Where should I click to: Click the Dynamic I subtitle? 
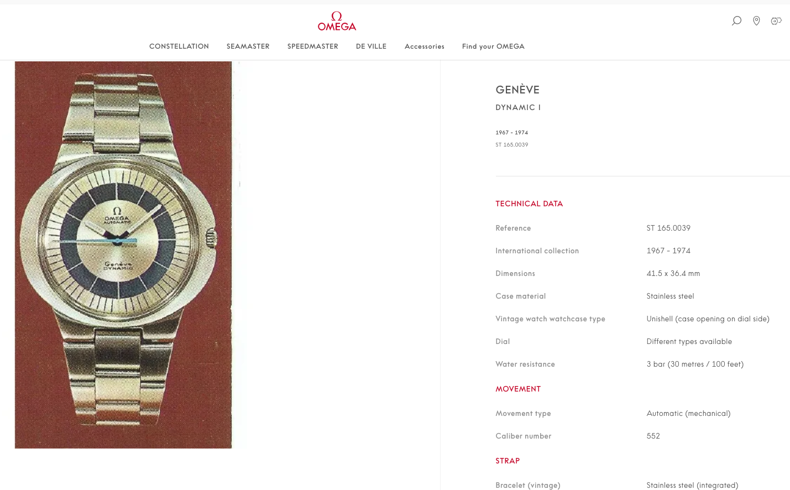[x=518, y=107]
